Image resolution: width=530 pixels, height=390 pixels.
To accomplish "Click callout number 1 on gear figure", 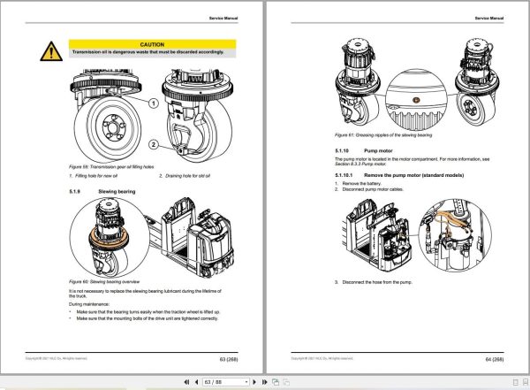I will tap(154, 103).
